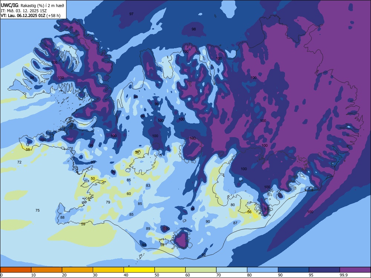The height and width of the screenshot is (278, 371).
Task: Click the 95–99.9 dark indigo legend swatch
Action: click(x=324, y=270)
